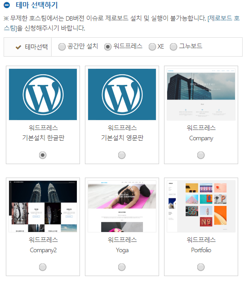Click the 기본설치 영문판 label text
Viewport: 244px width, 281px height.
coord(122,138)
